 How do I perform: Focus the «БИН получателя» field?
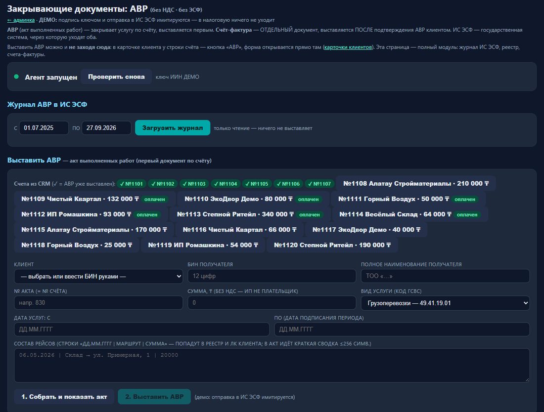(x=272, y=276)
